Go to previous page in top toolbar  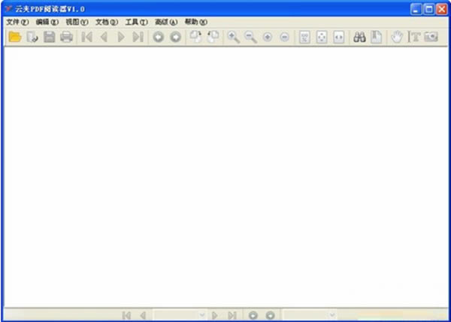click(104, 37)
